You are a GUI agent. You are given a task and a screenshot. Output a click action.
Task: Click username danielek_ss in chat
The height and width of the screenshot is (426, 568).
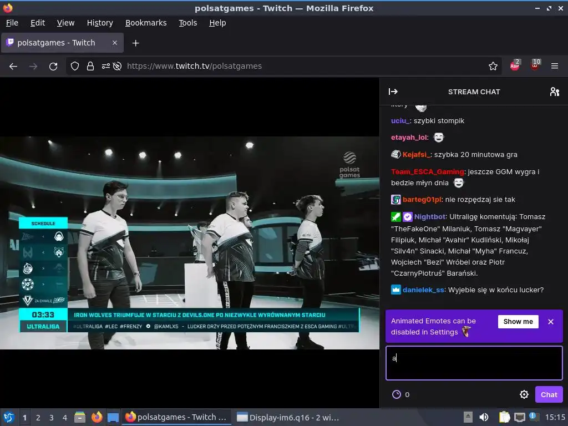(x=423, y=290)
